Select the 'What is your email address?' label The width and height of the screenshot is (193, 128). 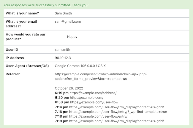click(21, 24)
